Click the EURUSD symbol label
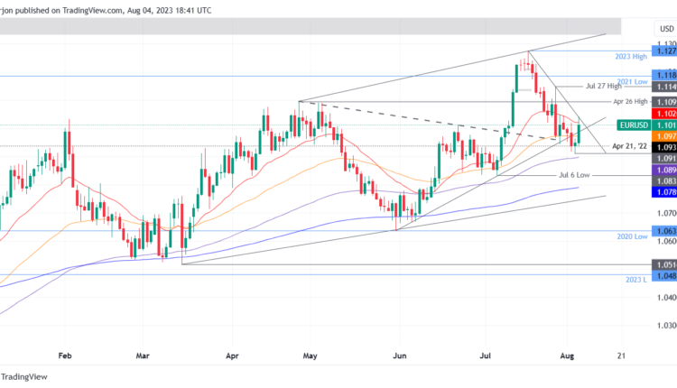This screenshot has height=388, width=677. (x=632, y=125)
